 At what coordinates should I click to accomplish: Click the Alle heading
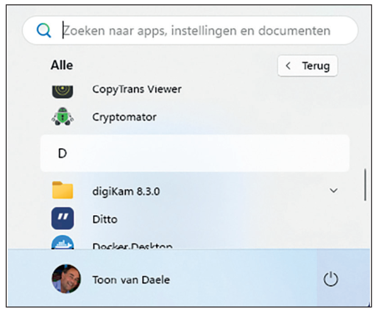[62, 66]
